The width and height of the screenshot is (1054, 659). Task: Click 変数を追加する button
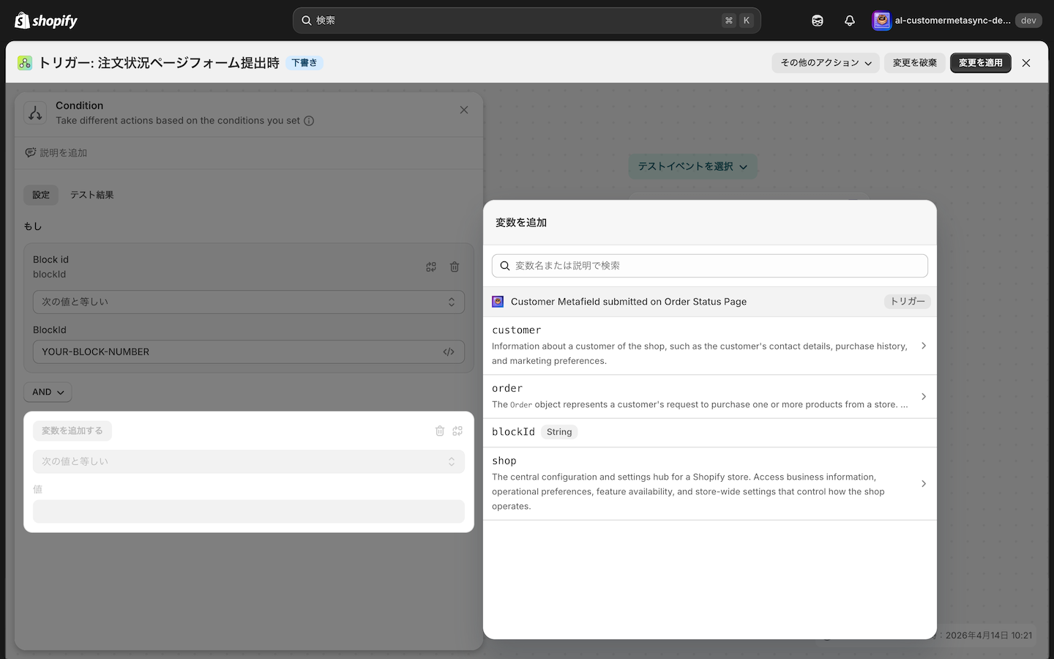[72, 431]
